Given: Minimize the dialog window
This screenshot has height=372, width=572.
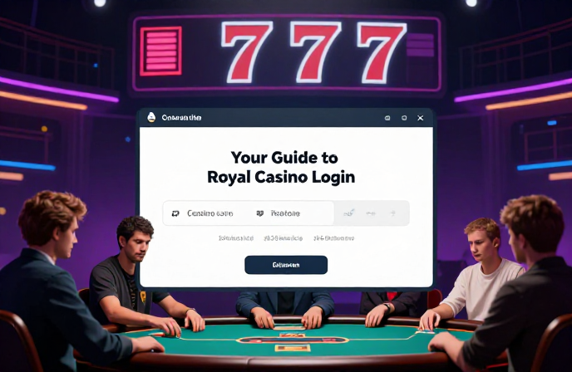Looking at the screenshot, I should pyautogui.click(x=387, y=118).
